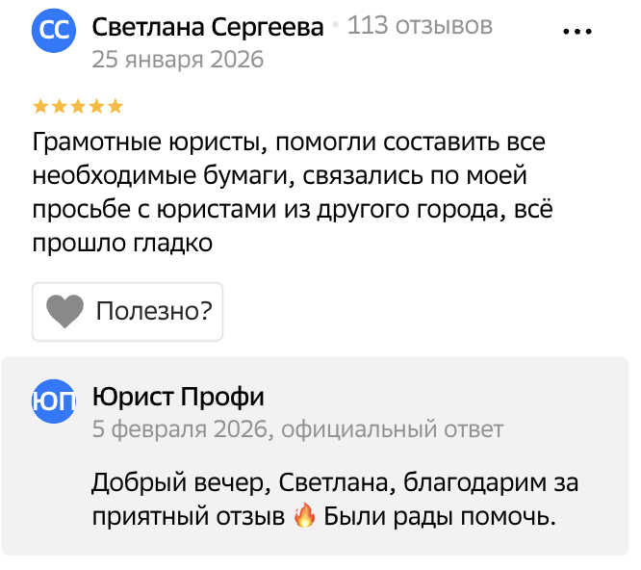The width and height of the screenshot is (641, 570).
Task: Click the second star of the rating
Action: [60, 105]
